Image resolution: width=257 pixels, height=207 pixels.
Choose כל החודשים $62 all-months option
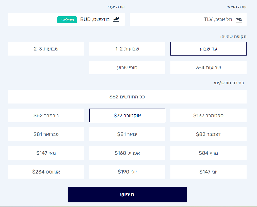click(127, 97)
